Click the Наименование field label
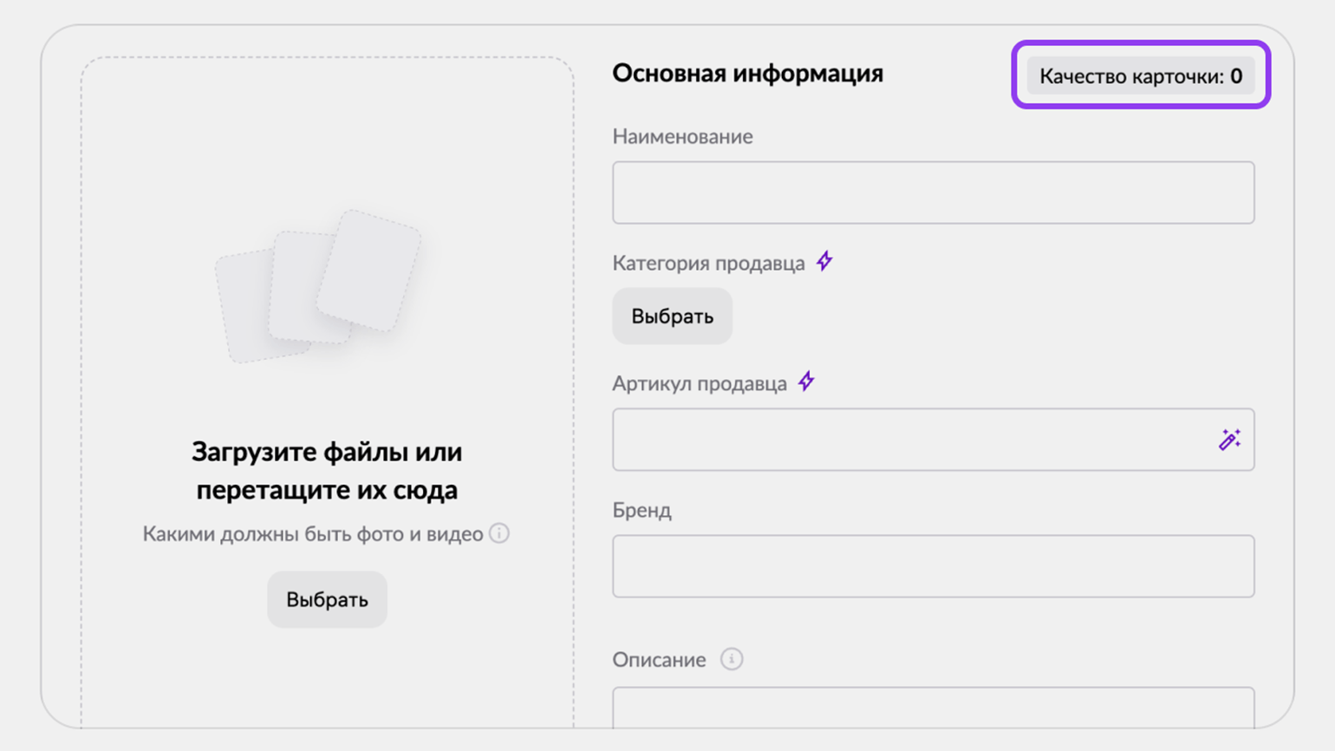Viewport: 1335px width, 751px height. coord(682,136)
